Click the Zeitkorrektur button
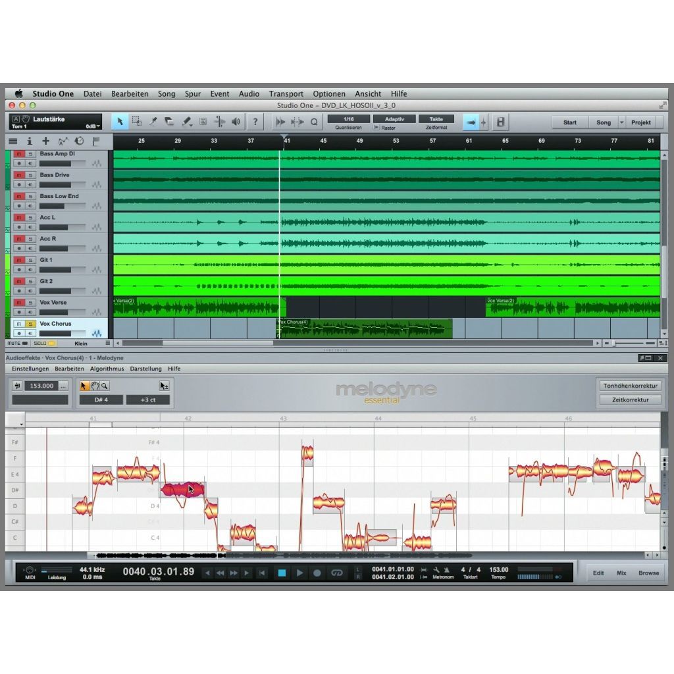Viewport: 674px width, 674px height. click(x=630, y=400)
